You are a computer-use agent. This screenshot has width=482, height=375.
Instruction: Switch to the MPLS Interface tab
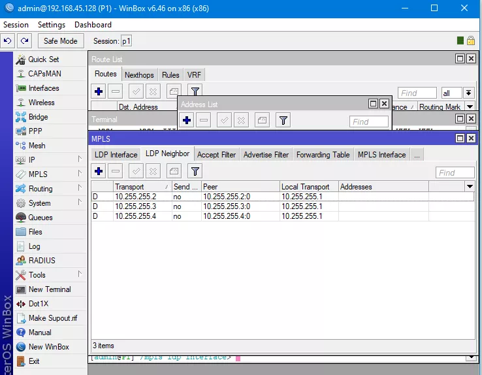pos(382,155)
